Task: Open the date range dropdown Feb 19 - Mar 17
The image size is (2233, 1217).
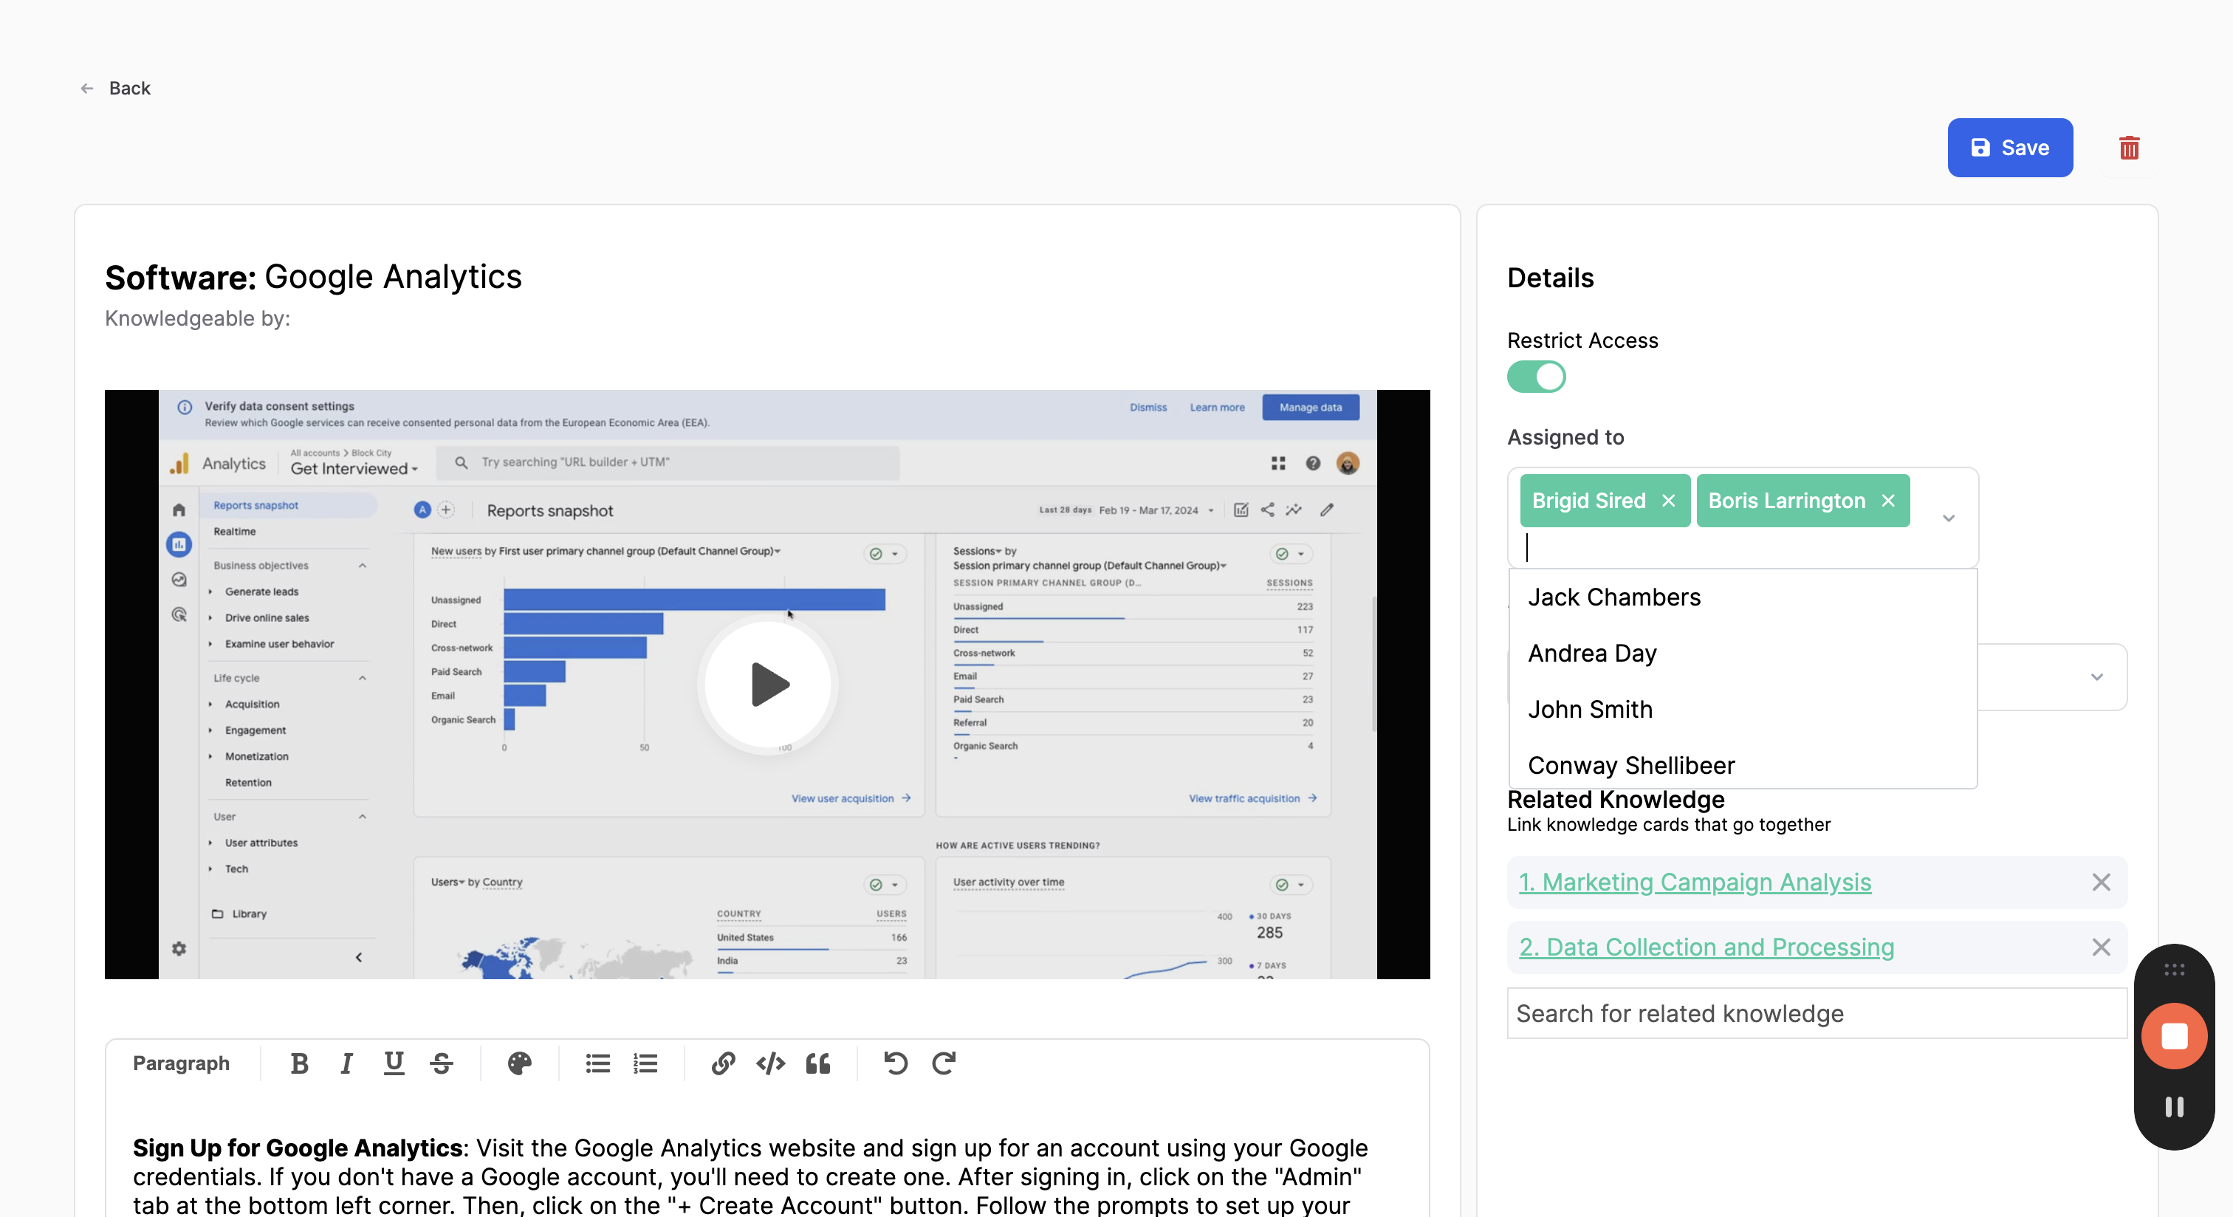Action: [1156, 510]
